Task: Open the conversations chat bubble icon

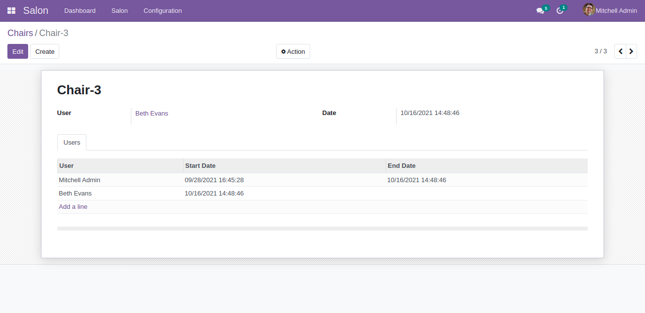Action: point(540,10)
